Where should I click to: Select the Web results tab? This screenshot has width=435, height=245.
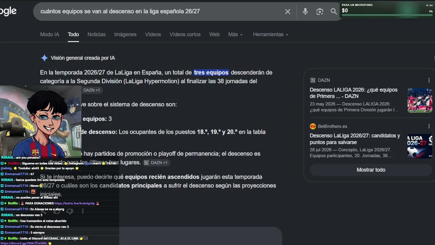point(214,34)
